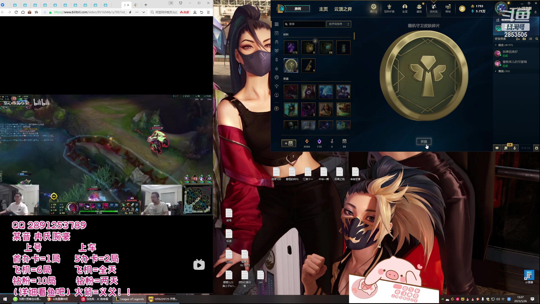Click the browser bookmarks star icon
Screen dimensions: 540x304
36,12
